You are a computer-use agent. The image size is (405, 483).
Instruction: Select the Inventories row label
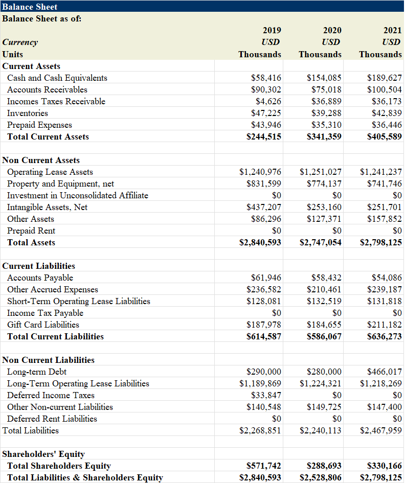[28, 113]
